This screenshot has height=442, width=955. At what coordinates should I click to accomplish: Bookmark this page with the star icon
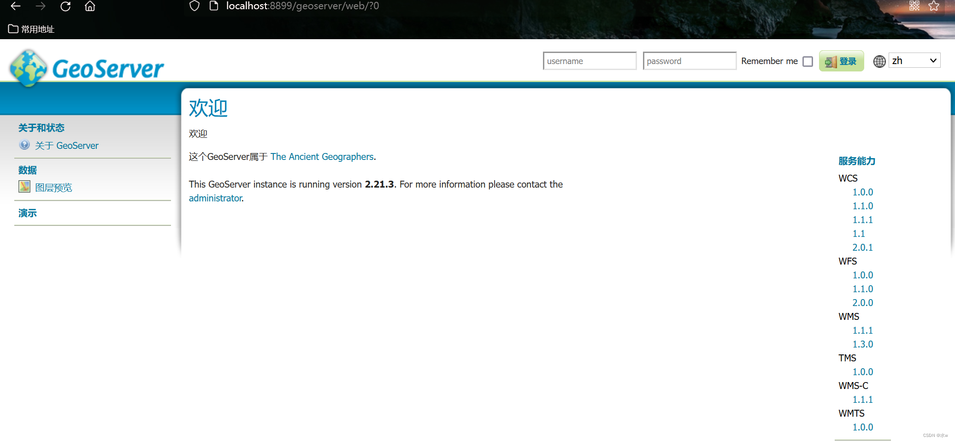934,6
